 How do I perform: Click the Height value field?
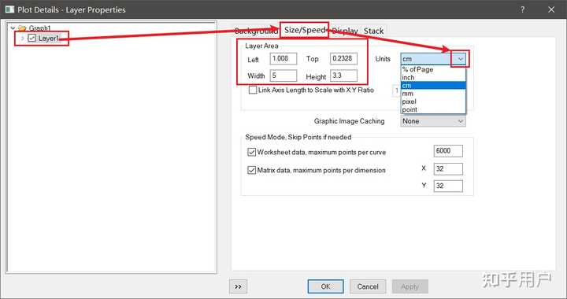343,76
